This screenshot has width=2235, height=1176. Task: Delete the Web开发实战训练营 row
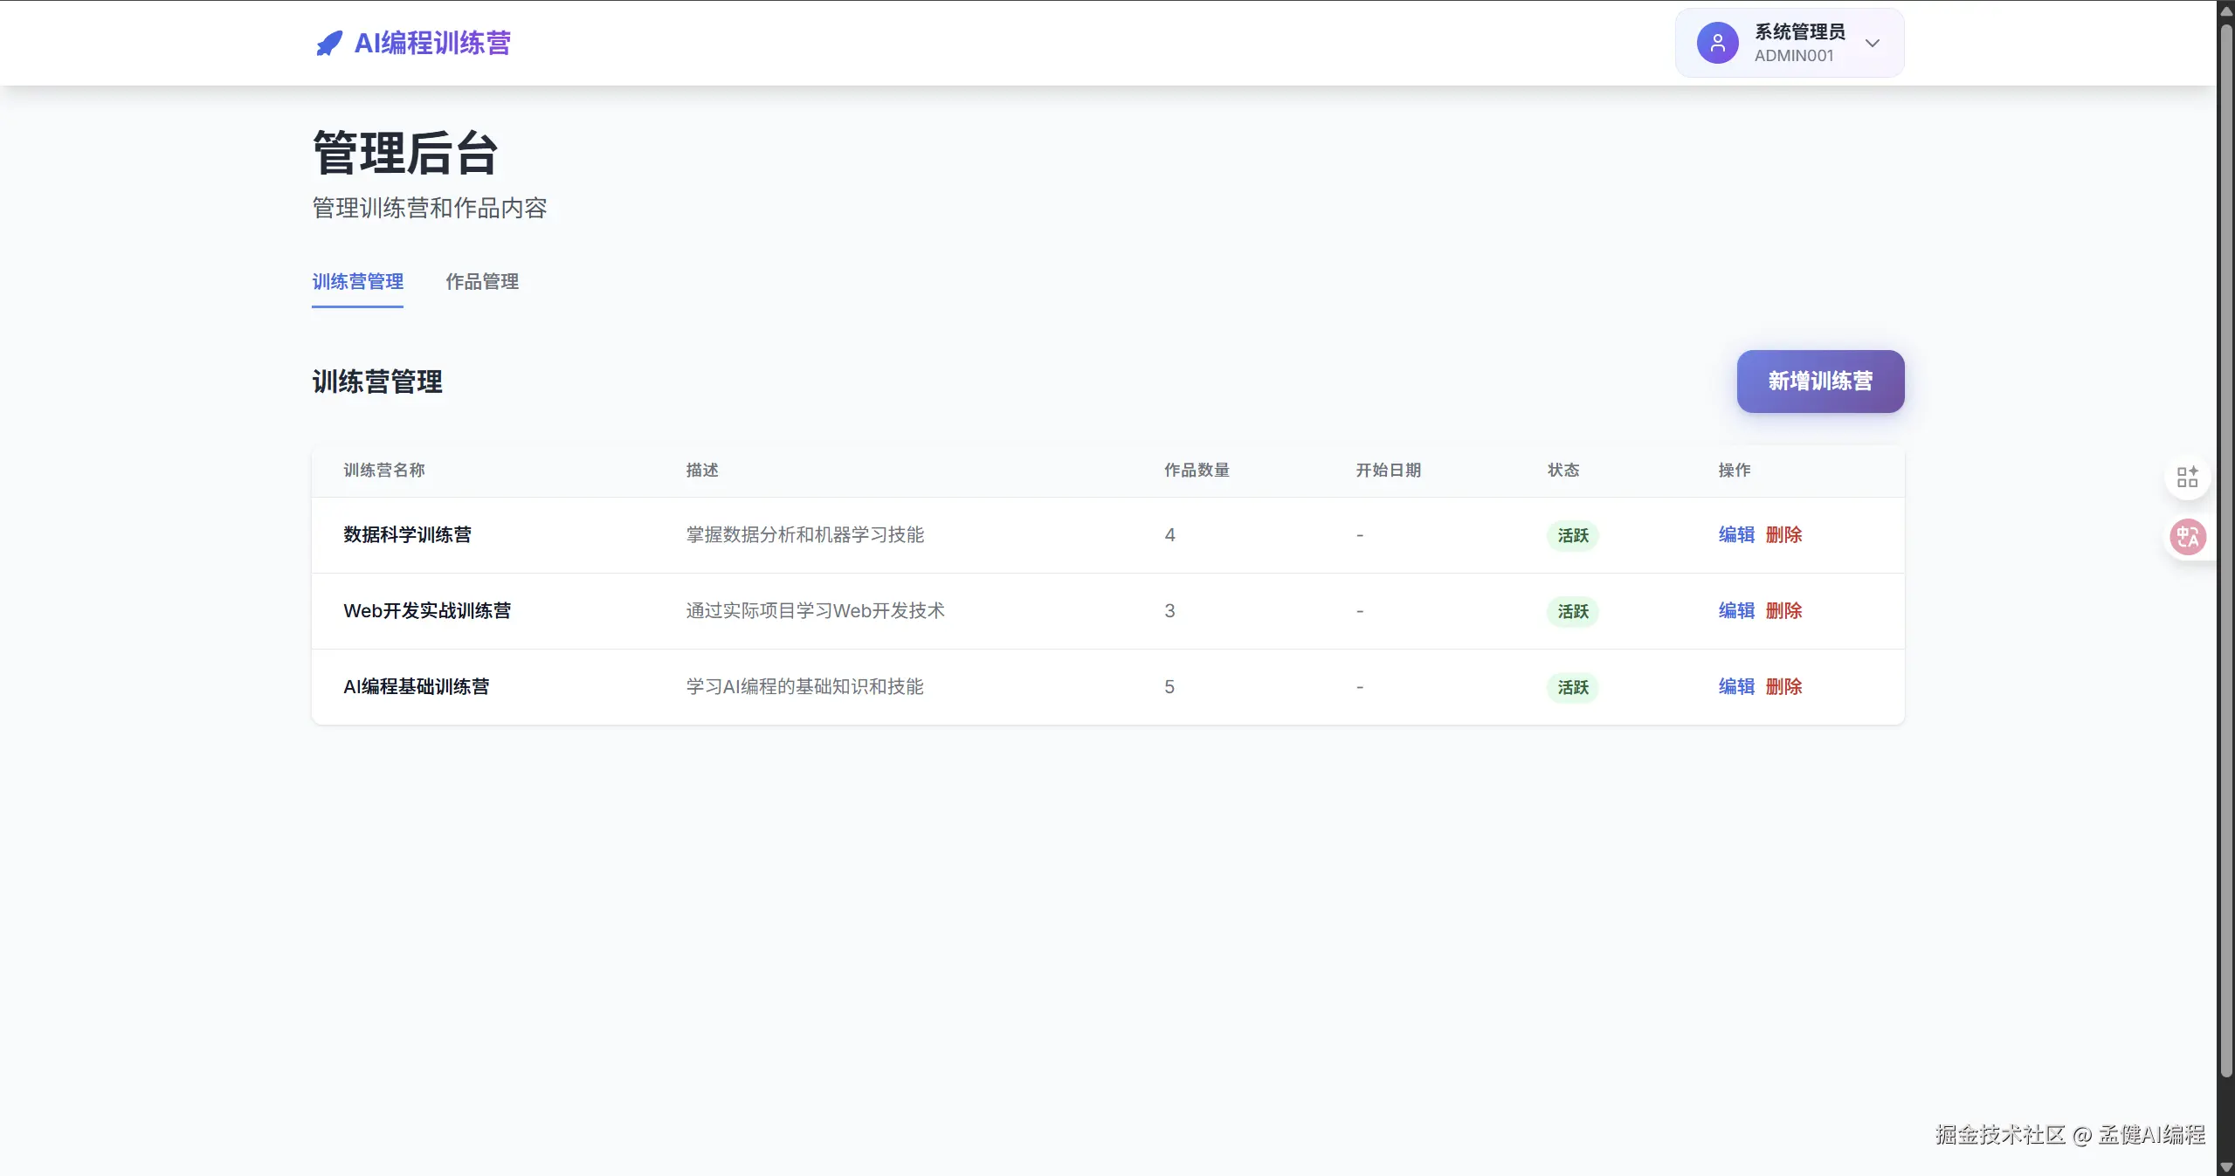[1783, 611]
